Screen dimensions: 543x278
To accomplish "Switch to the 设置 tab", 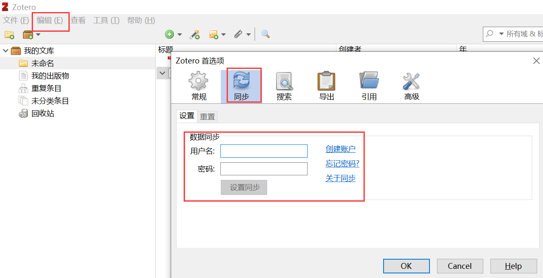I will coord(187,116).
